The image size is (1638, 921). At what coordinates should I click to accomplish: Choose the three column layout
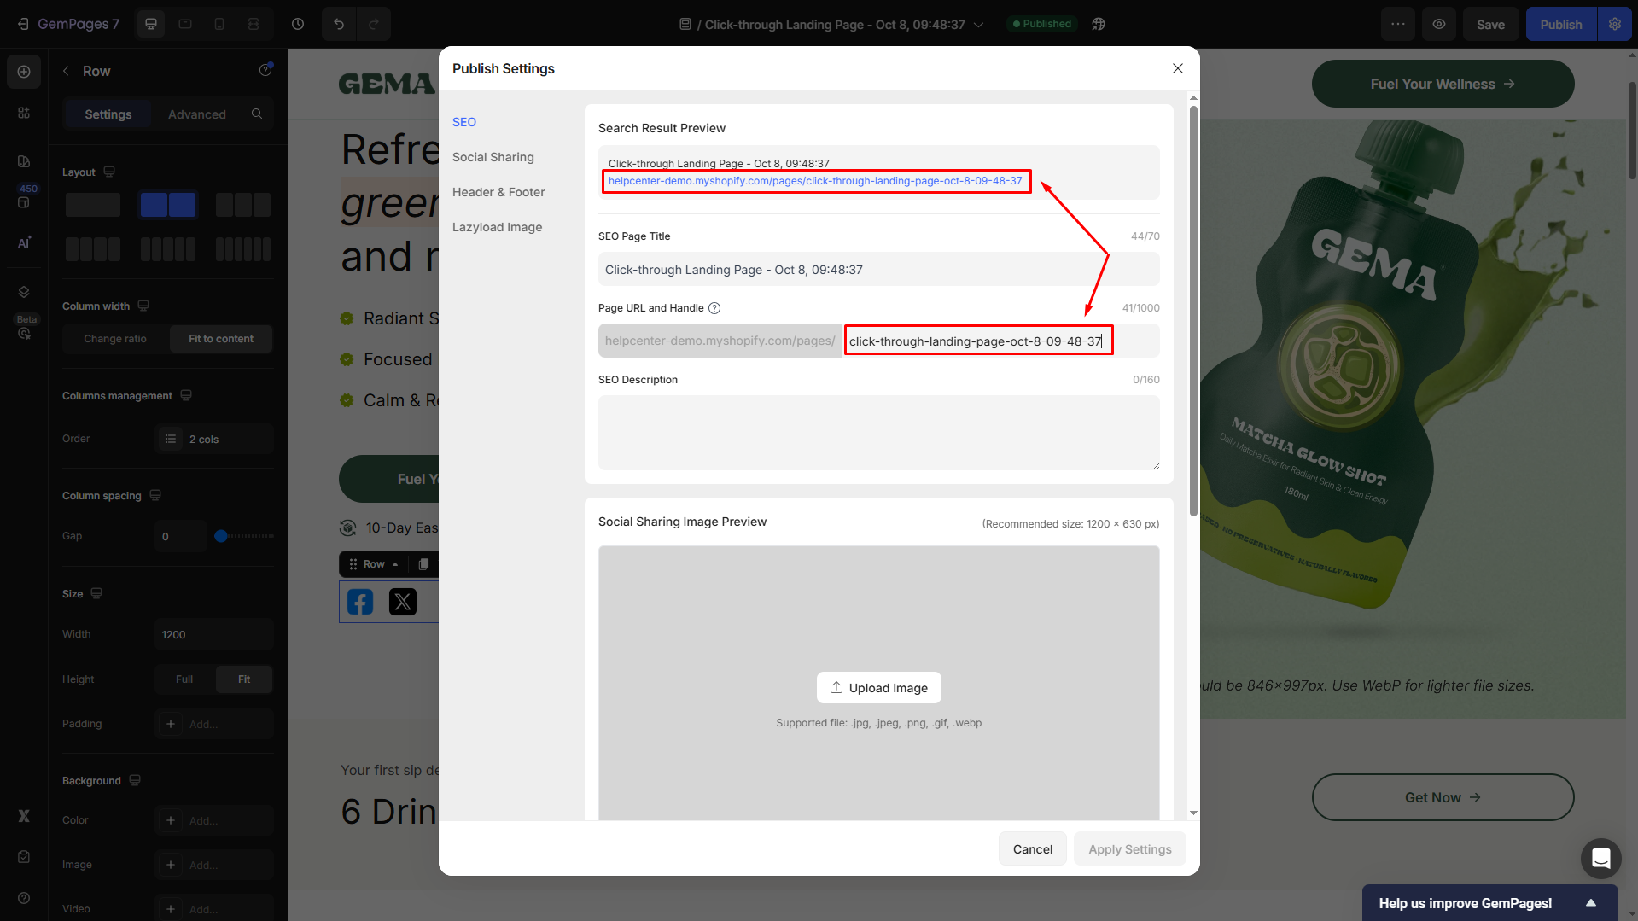(x=243, y=205)
